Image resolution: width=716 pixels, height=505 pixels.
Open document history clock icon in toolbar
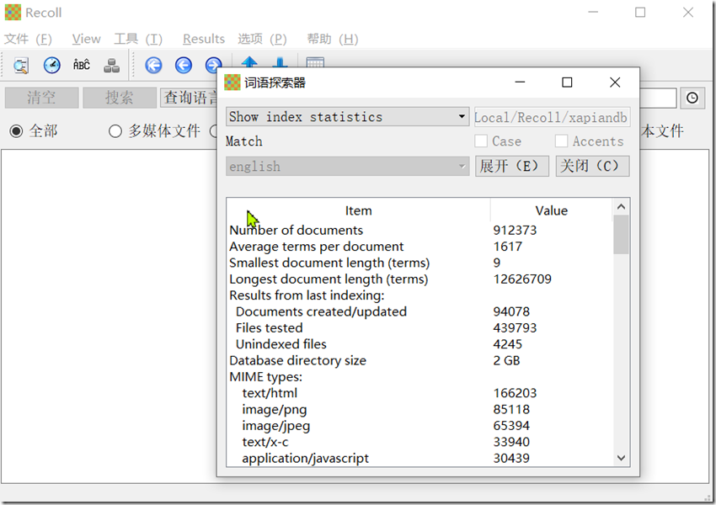(52, 66)
